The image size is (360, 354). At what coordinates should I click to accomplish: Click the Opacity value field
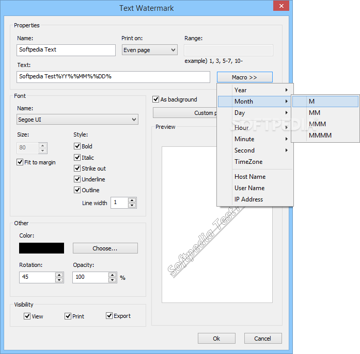[90, 278]
